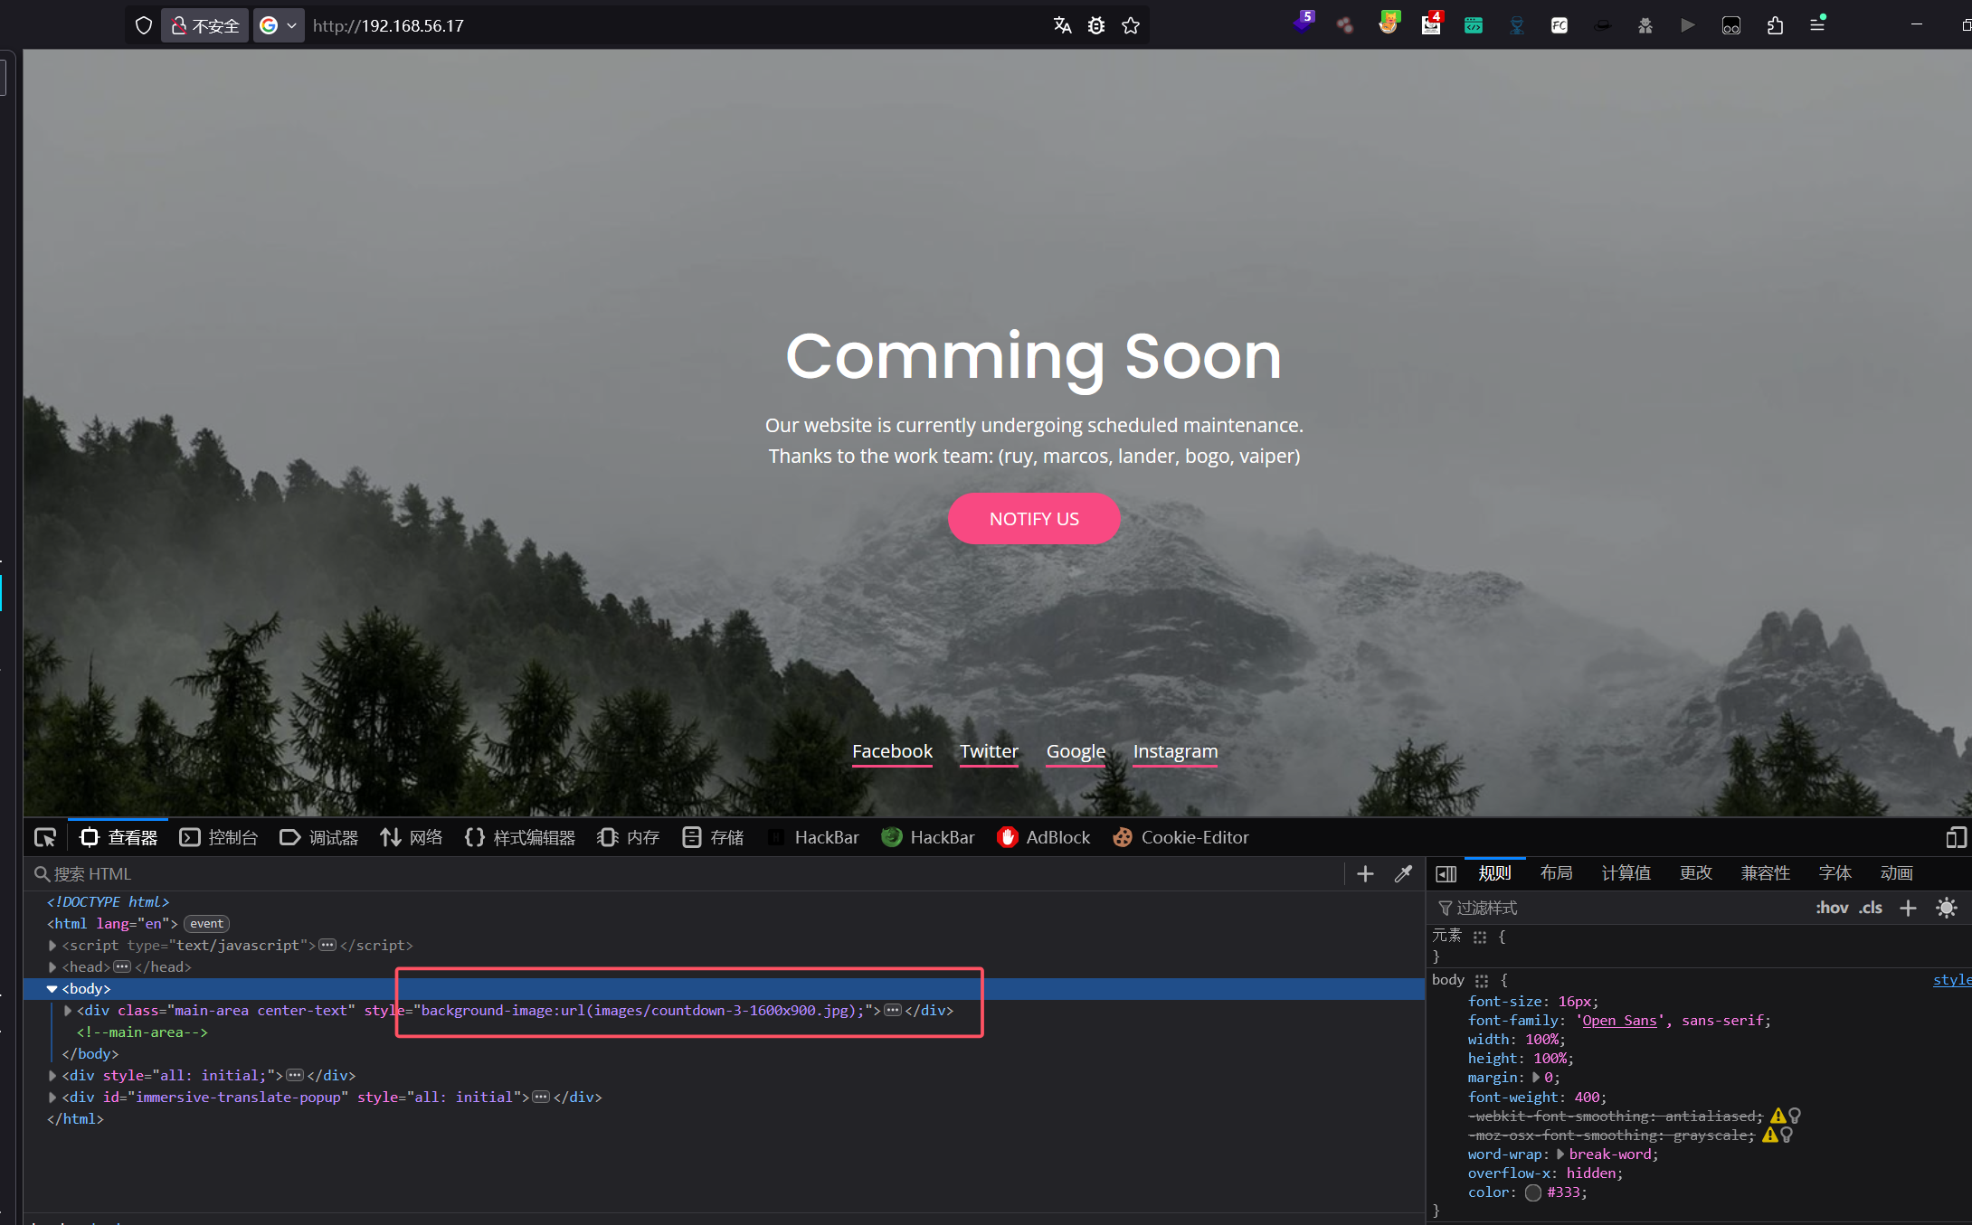The image size is (1972, 1225).
Task: Click the gray play-arrow extension icon
Action: (x=1688, y=25)
